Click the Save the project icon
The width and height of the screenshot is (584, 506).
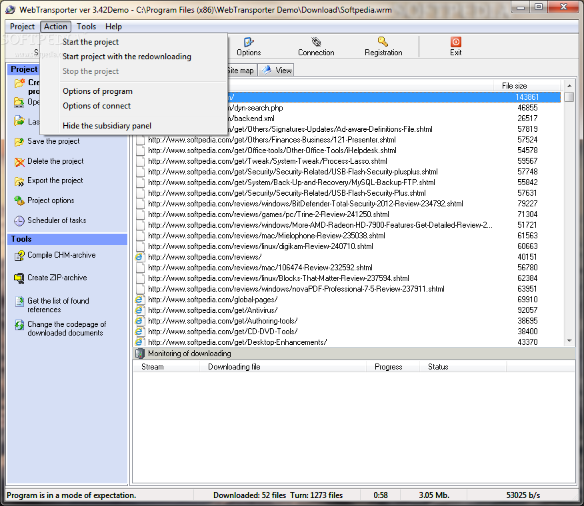19,142
